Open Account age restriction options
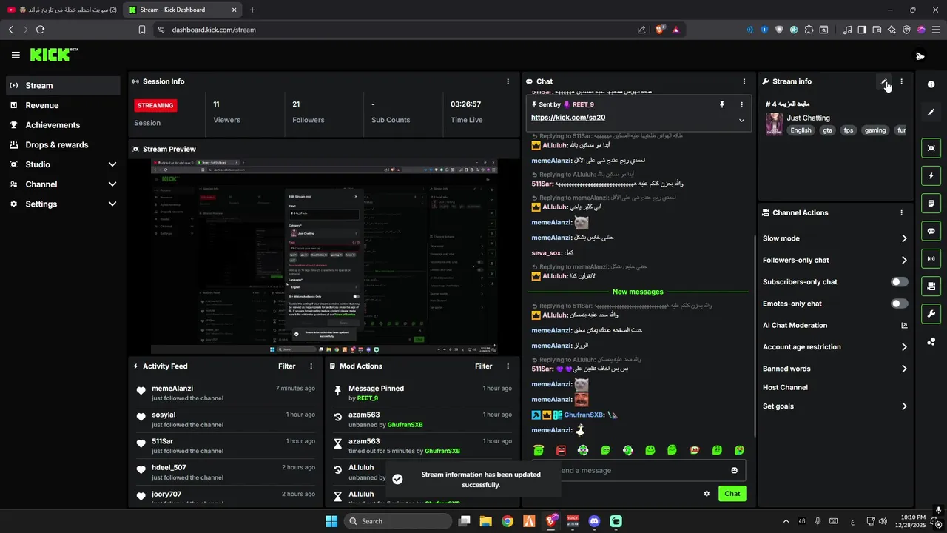947x533 pixels. 835,346
